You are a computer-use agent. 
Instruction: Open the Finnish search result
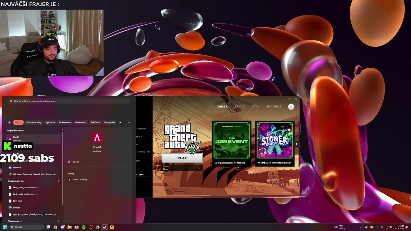tap(33, 208)
